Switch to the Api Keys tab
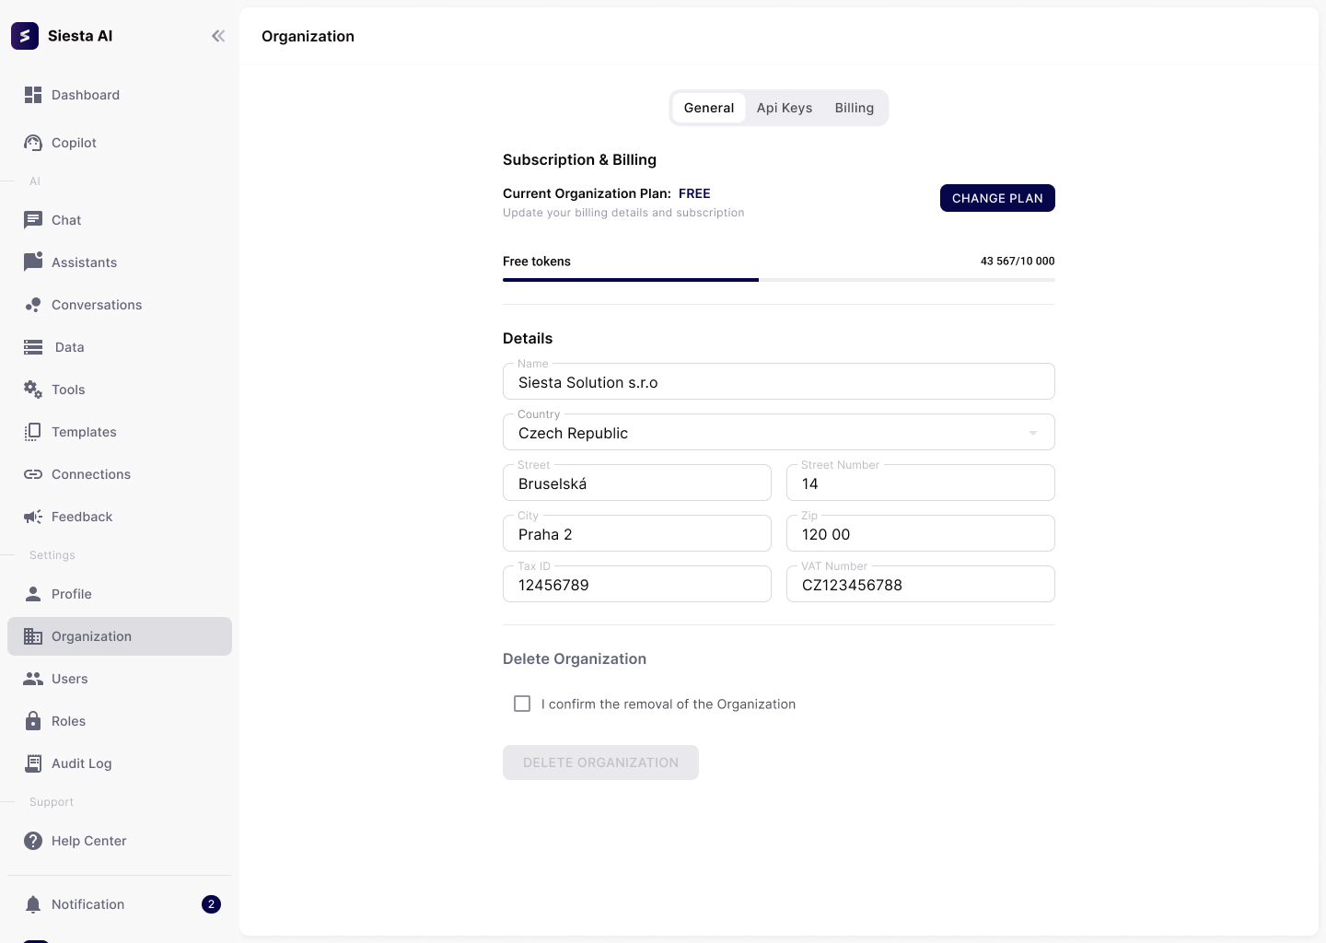 (785, 108)
